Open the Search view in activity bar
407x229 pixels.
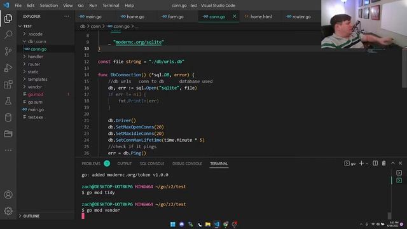[8, 34]
